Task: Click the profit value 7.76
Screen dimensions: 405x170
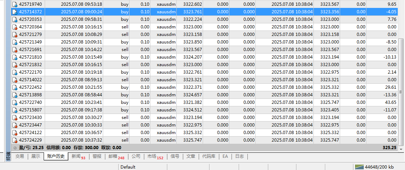Action: pos(392,19)
